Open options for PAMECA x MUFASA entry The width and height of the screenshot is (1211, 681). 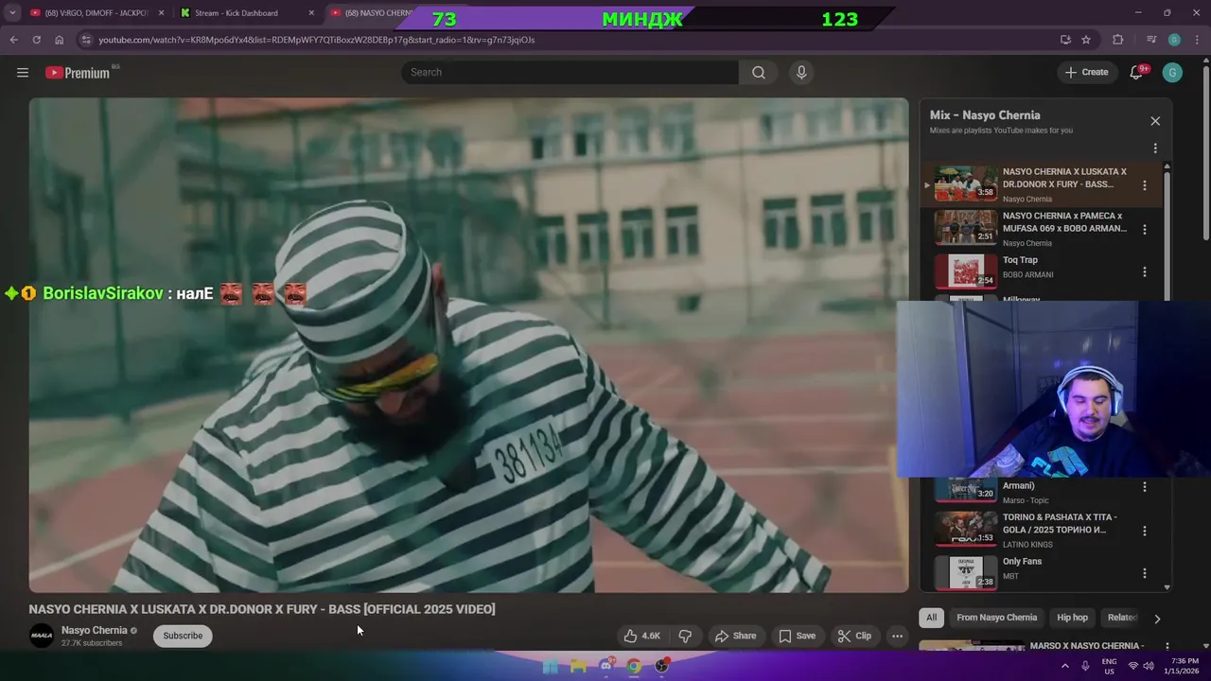point(1145,229)
